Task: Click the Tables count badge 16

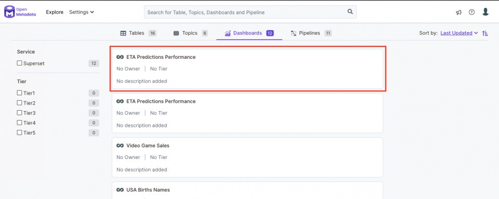Action: tap(152, 33)
